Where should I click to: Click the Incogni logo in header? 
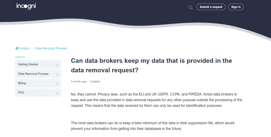coord(26,6)
